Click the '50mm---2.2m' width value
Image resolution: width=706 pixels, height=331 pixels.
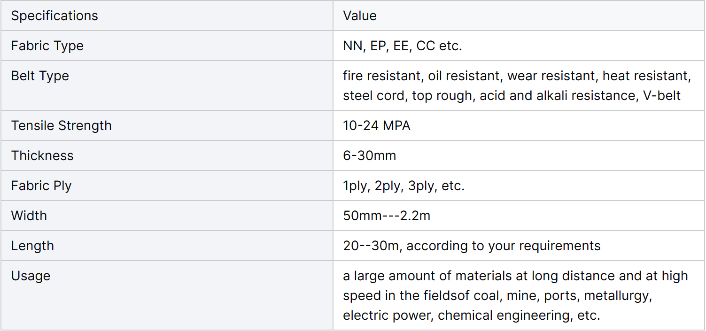(387, 216)
